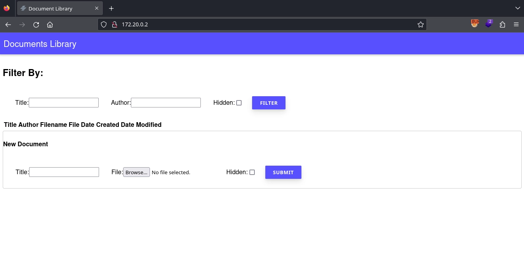
Task: Click the Title field under New Document
Action: (64, 172)
